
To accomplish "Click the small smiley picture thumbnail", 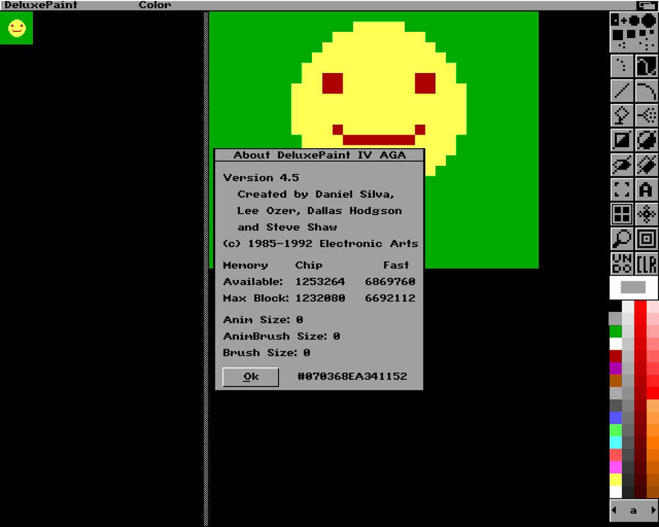I will (16, 27).
